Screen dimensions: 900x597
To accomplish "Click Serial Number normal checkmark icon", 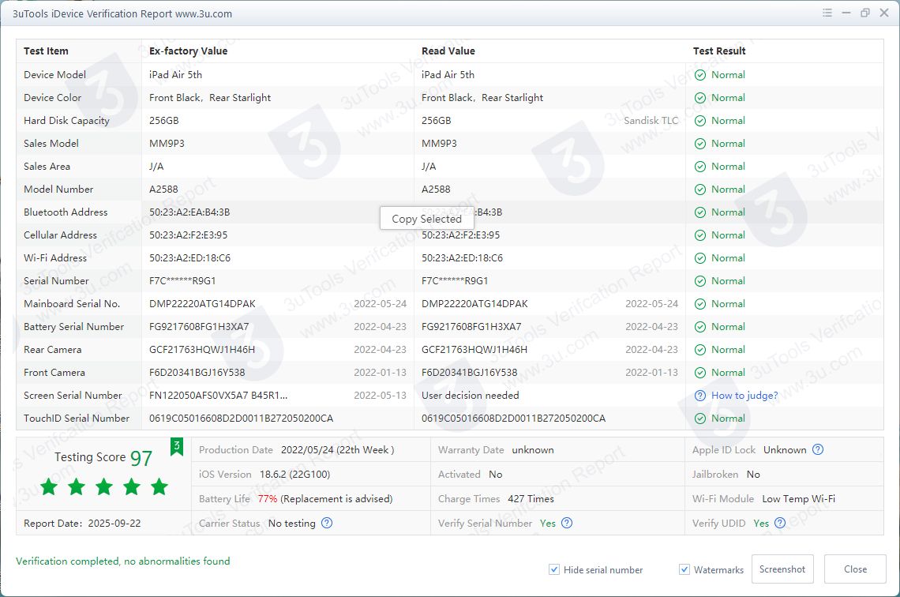I will click(x=699, y=280).
